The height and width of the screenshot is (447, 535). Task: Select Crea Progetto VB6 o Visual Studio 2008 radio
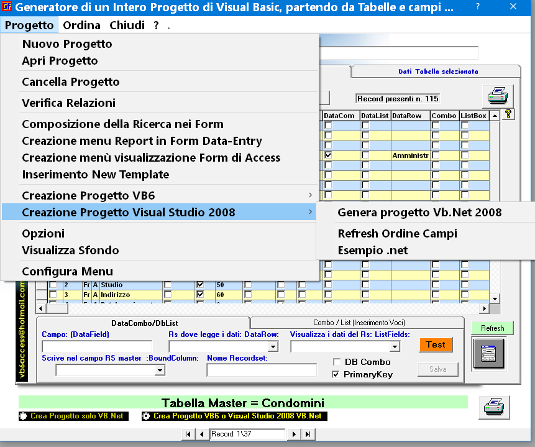click(146, 416)
